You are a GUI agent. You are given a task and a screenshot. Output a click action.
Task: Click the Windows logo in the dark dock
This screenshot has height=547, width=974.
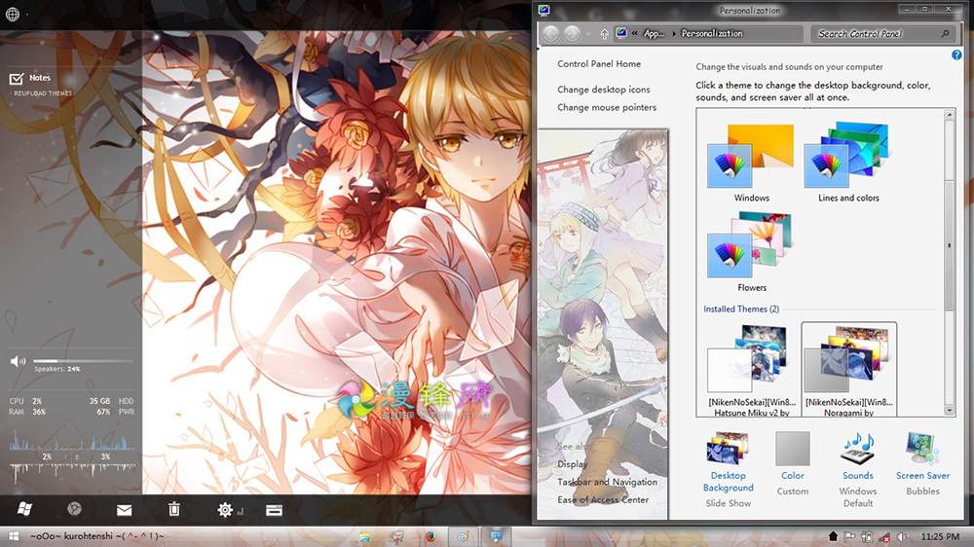(25, 509)
